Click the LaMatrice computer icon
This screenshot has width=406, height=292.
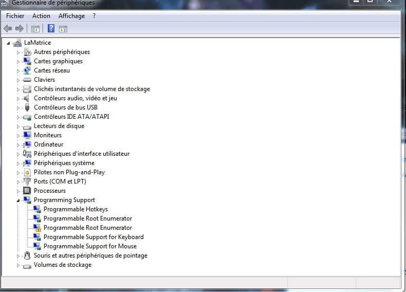pos(17,43)
